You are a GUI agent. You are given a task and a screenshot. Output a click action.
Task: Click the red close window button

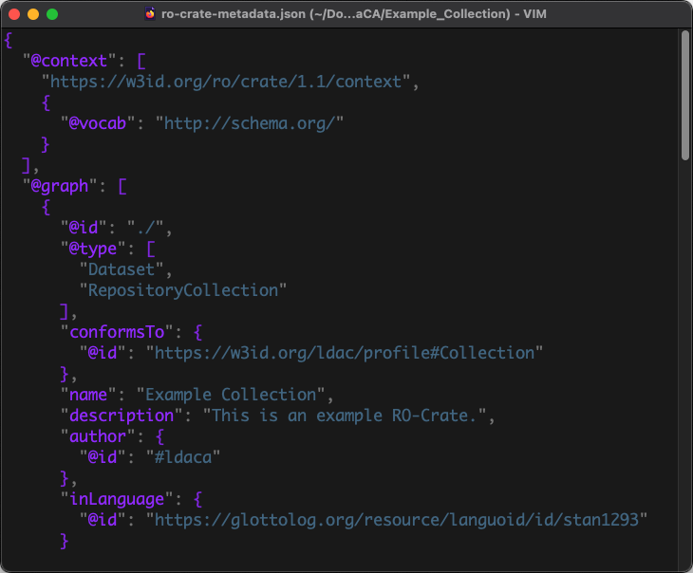[14, 14]
